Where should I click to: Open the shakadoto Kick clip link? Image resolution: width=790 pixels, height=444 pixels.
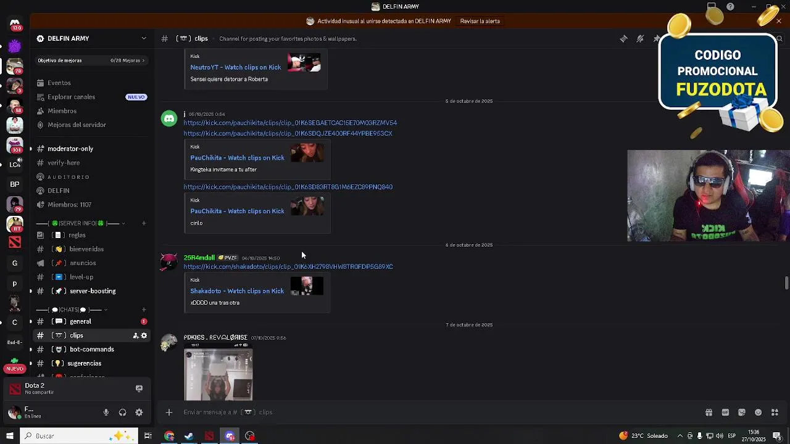(288, 266)
